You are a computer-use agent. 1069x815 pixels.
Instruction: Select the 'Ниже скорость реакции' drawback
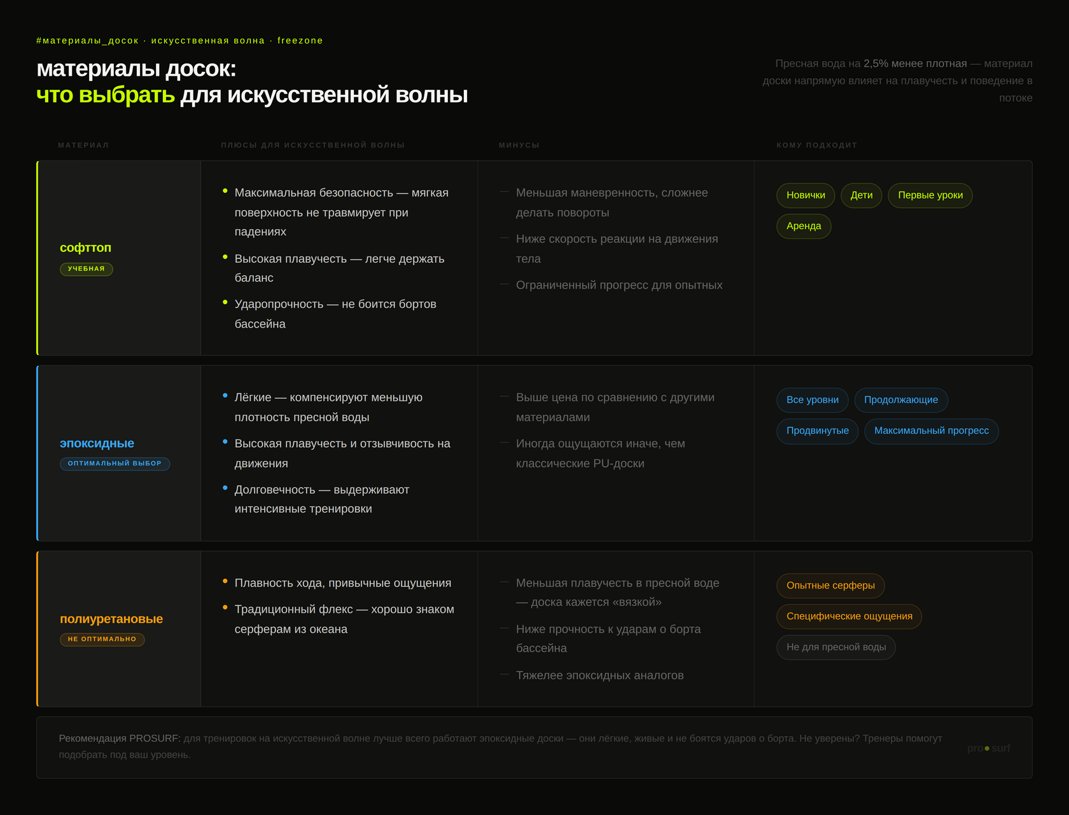[x=617, y=249]
